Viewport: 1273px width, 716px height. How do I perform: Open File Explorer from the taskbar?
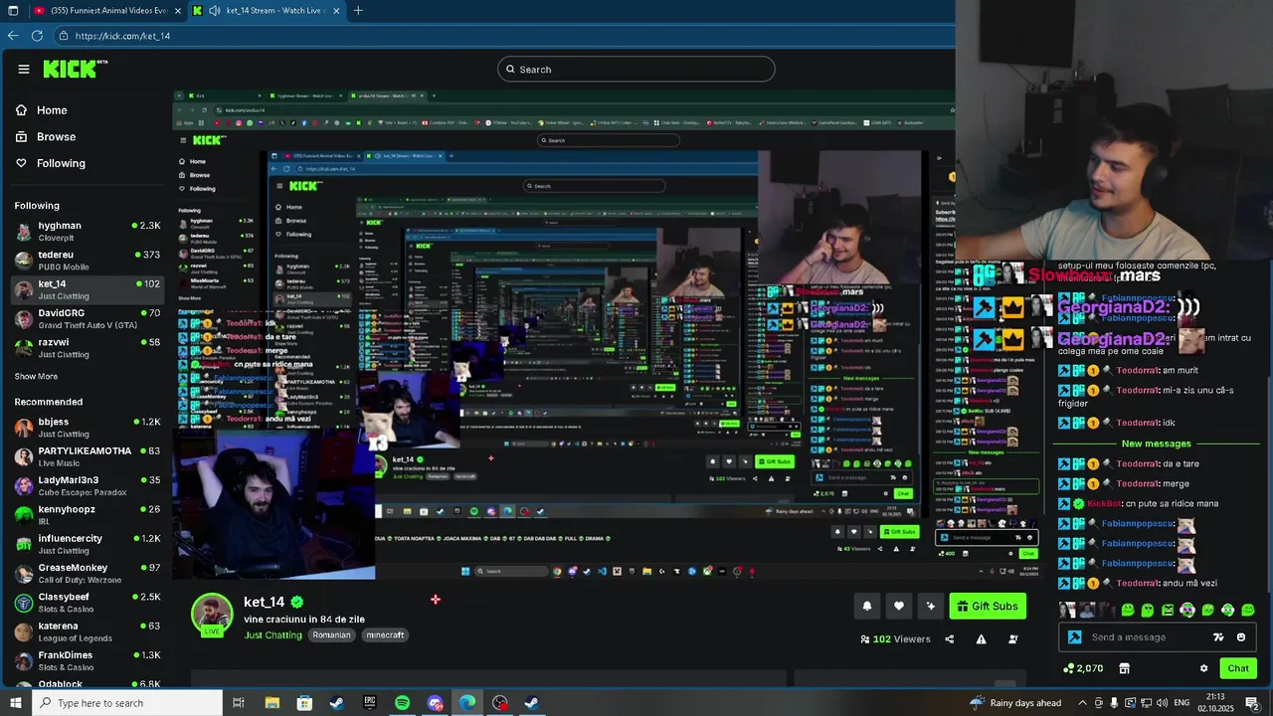click(272, 703)
